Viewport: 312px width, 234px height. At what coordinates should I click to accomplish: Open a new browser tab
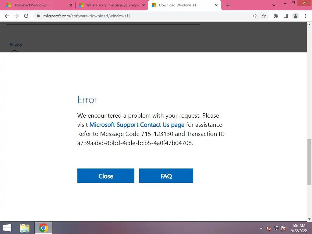pos(228,5)
